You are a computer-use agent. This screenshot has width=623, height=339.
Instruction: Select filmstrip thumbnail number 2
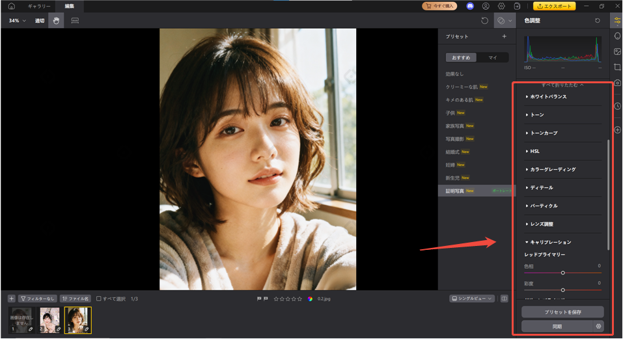pyautogui.click(x=49, y=320)
